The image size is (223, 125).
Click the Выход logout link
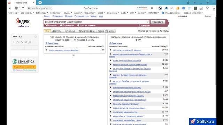click(x=208, y=16)
